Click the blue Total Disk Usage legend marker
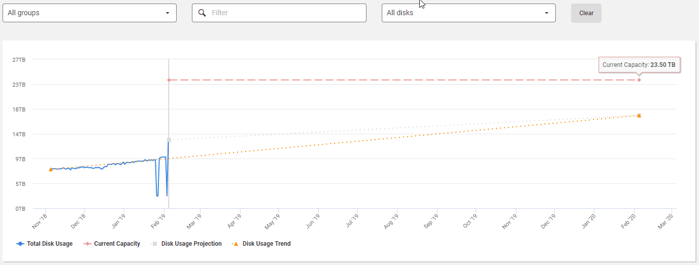The image size is (699, 265). 20,244
